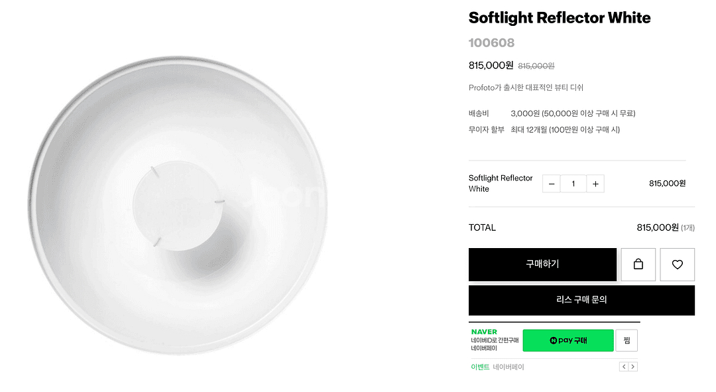
Task: Show previous Naver event with left arrow
Action: click(x=624, y=367)
